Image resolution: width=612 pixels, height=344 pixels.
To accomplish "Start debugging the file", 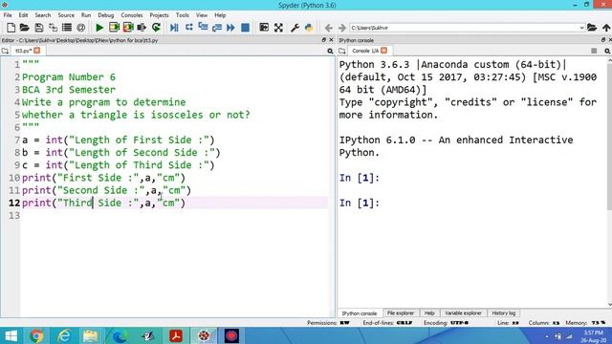I will pyautogui.click(x=174, y=28).
